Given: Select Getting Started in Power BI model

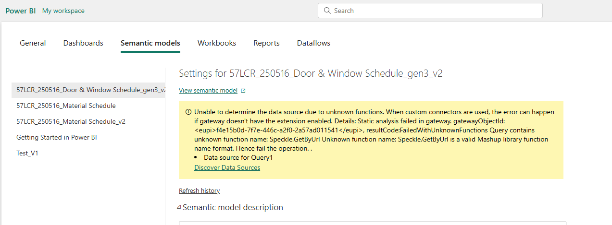Looking at the screenshot, I should 57,137.
